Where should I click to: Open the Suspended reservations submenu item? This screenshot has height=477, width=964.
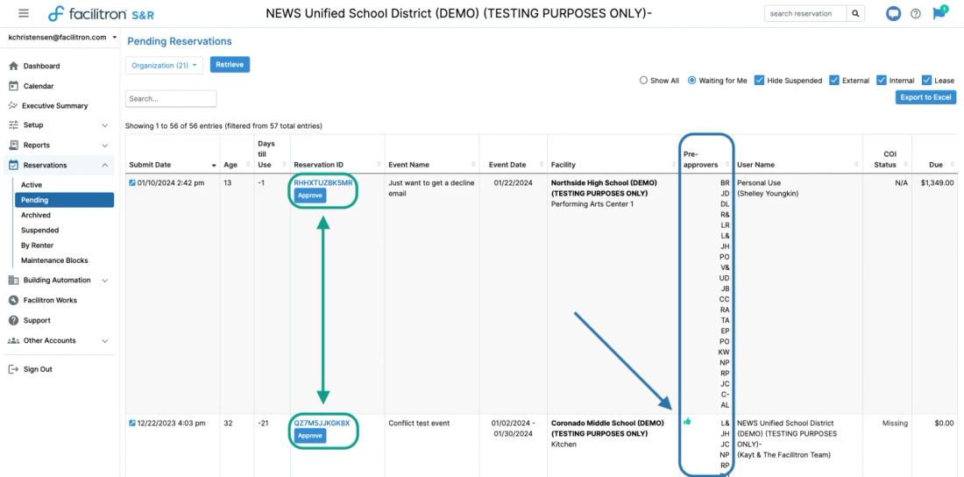coord(40,231)
